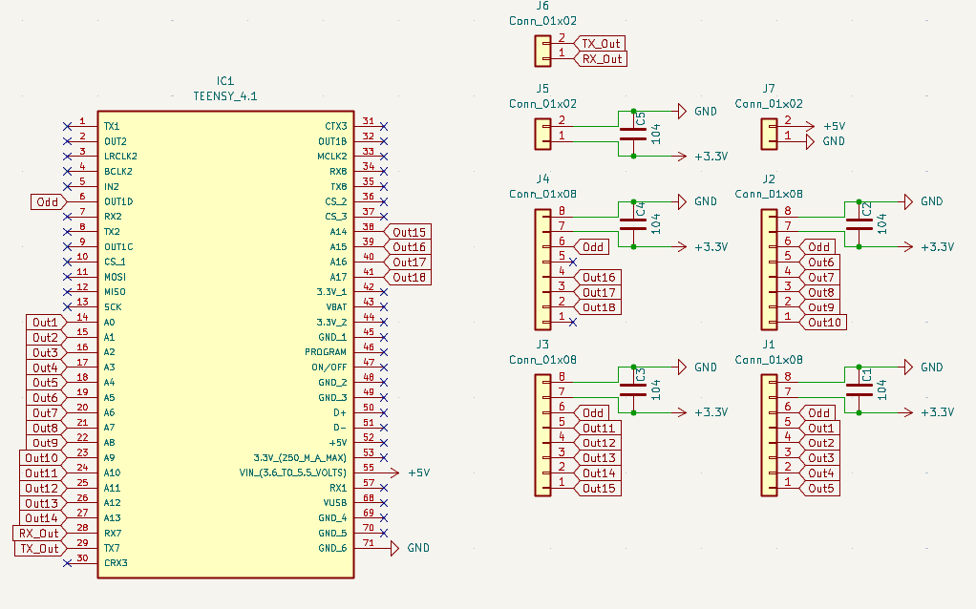Click the MCLK2 pin name on IC1
The width and height of the screenshot is (976, 609).
(x=331, y=157)
